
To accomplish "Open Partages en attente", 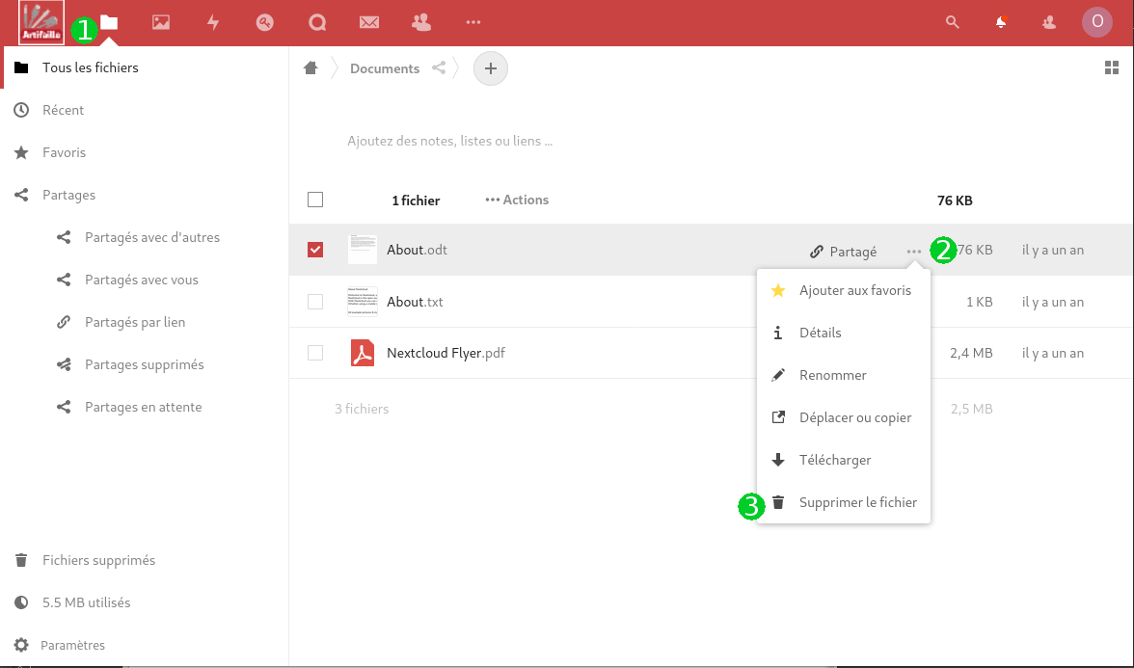I will point(145,407).
